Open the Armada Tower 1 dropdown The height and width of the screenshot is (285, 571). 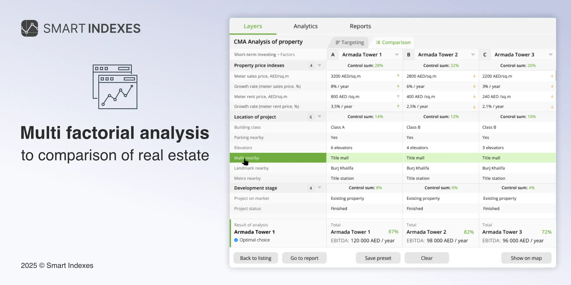pos(397,55)
